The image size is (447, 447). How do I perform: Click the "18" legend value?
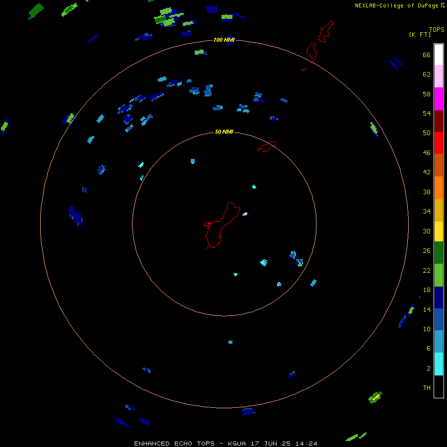click(427, 290)
